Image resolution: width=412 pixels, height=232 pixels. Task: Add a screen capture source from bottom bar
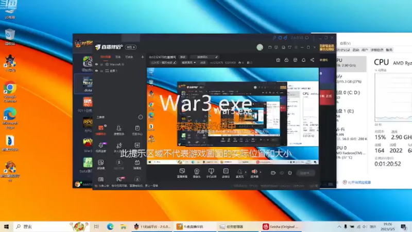tap(182, 173)
